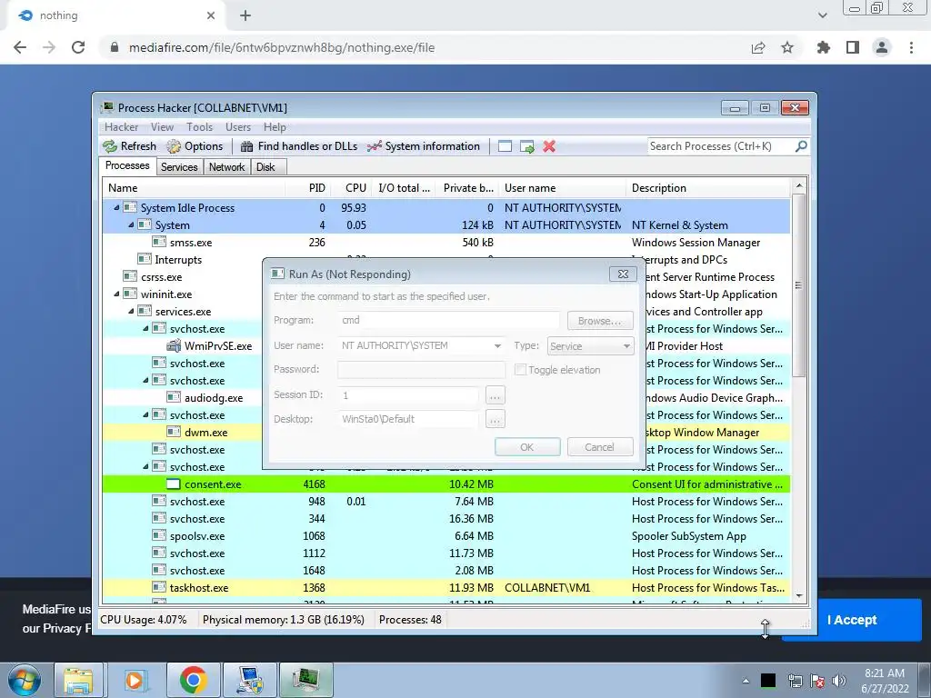Select the audiodg.exe process icon
This screenshot has width=931, height=698.
tap(174, 397)
